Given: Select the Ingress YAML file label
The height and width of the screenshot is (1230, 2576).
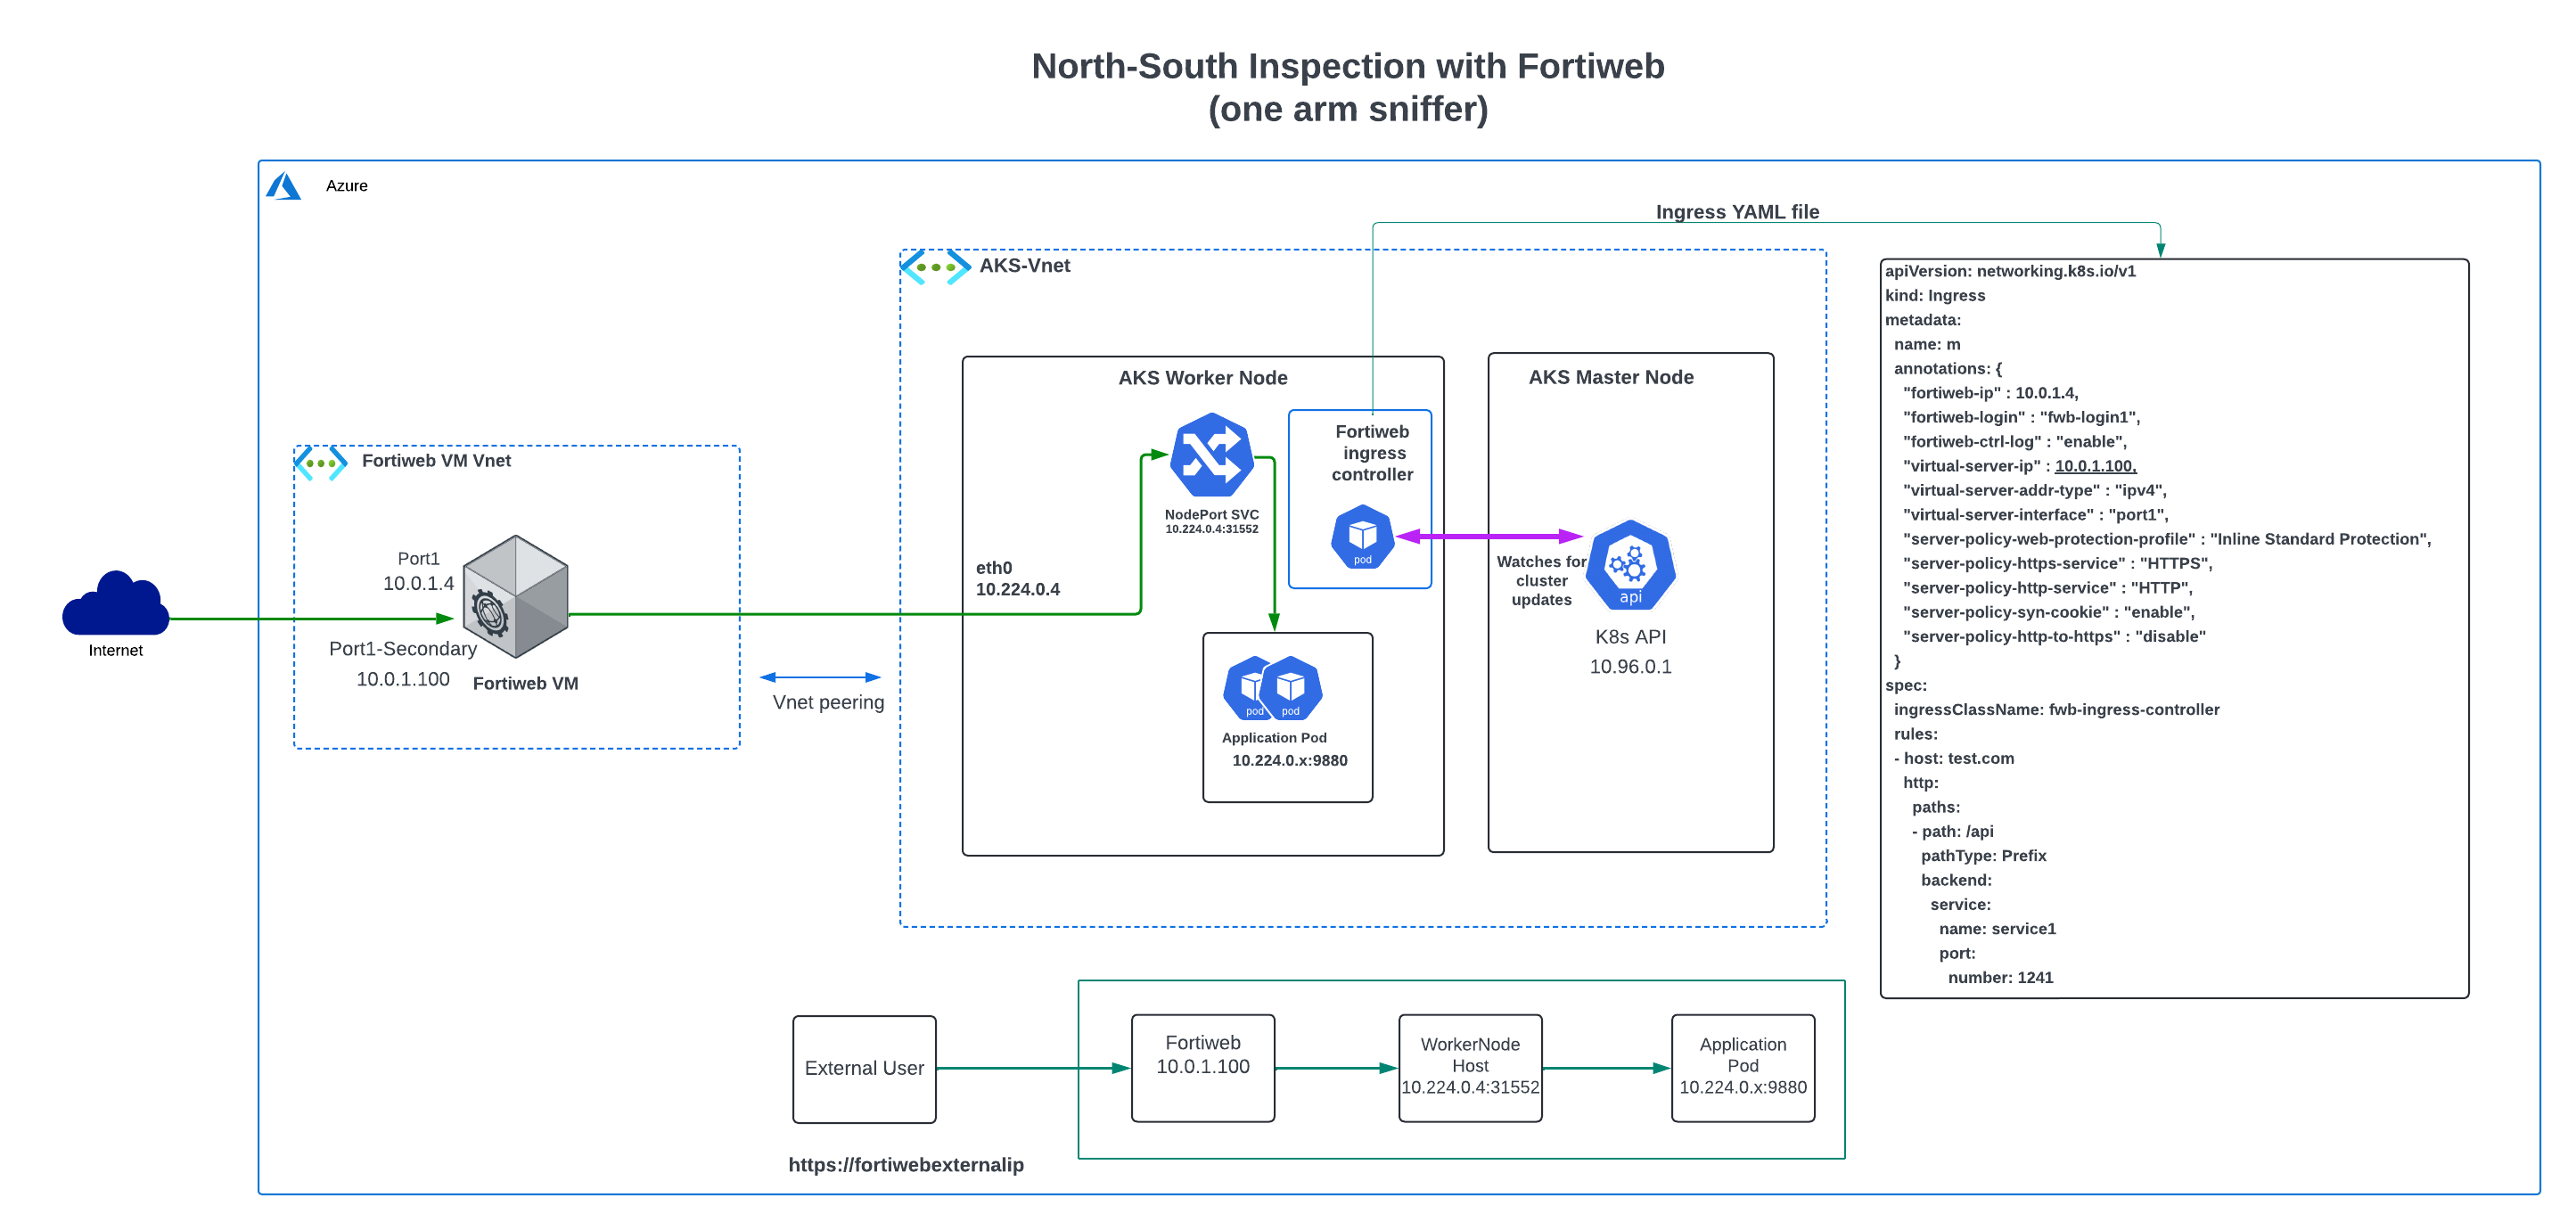Looking at the screenshot, I should click(1737, 212).
